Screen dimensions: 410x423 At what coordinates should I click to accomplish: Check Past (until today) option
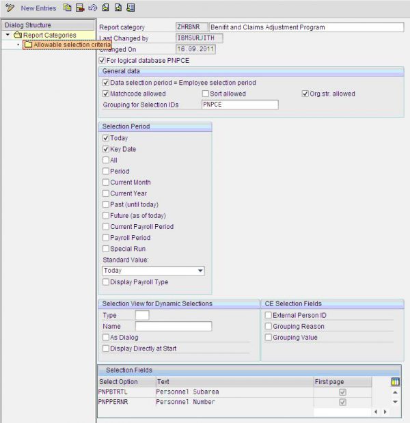tap(106, 204)
